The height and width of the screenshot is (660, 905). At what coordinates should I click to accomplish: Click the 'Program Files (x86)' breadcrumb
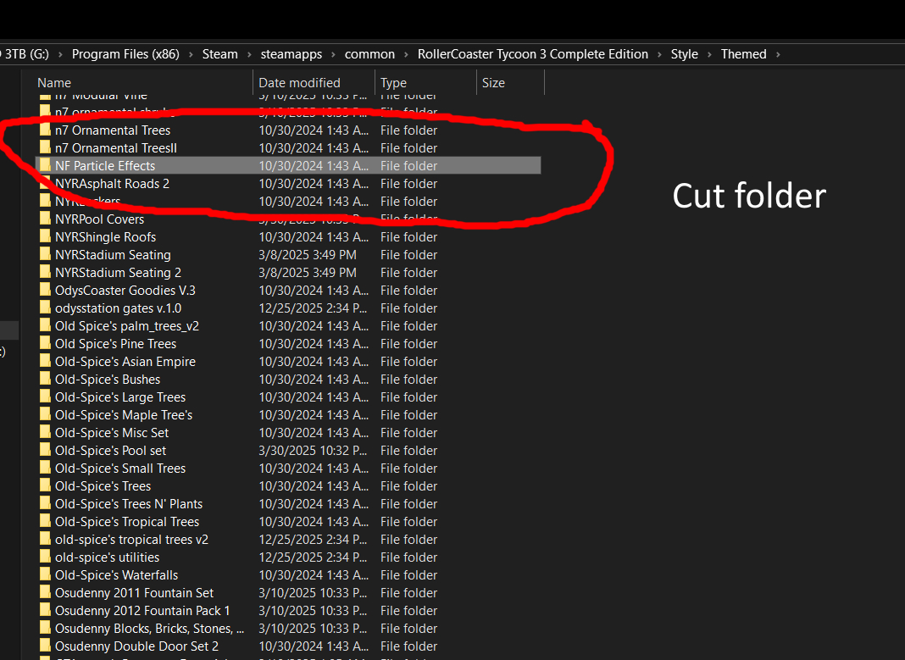[125, 54]
